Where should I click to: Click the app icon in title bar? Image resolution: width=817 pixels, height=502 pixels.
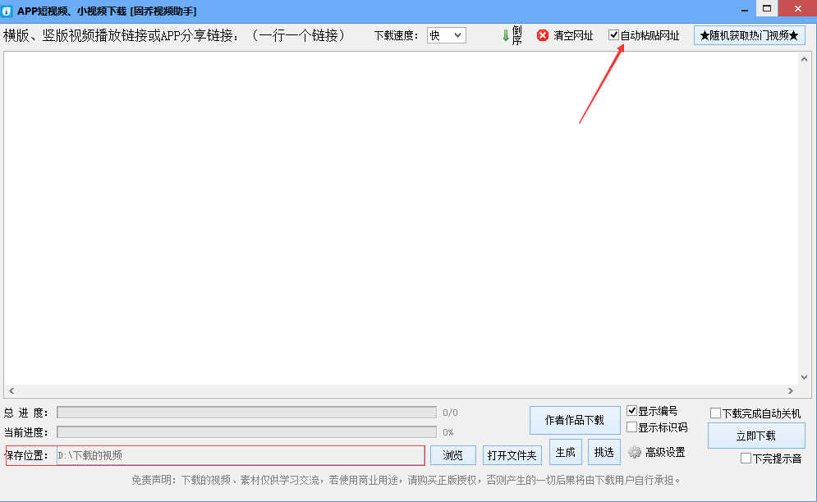pos(7,11)
